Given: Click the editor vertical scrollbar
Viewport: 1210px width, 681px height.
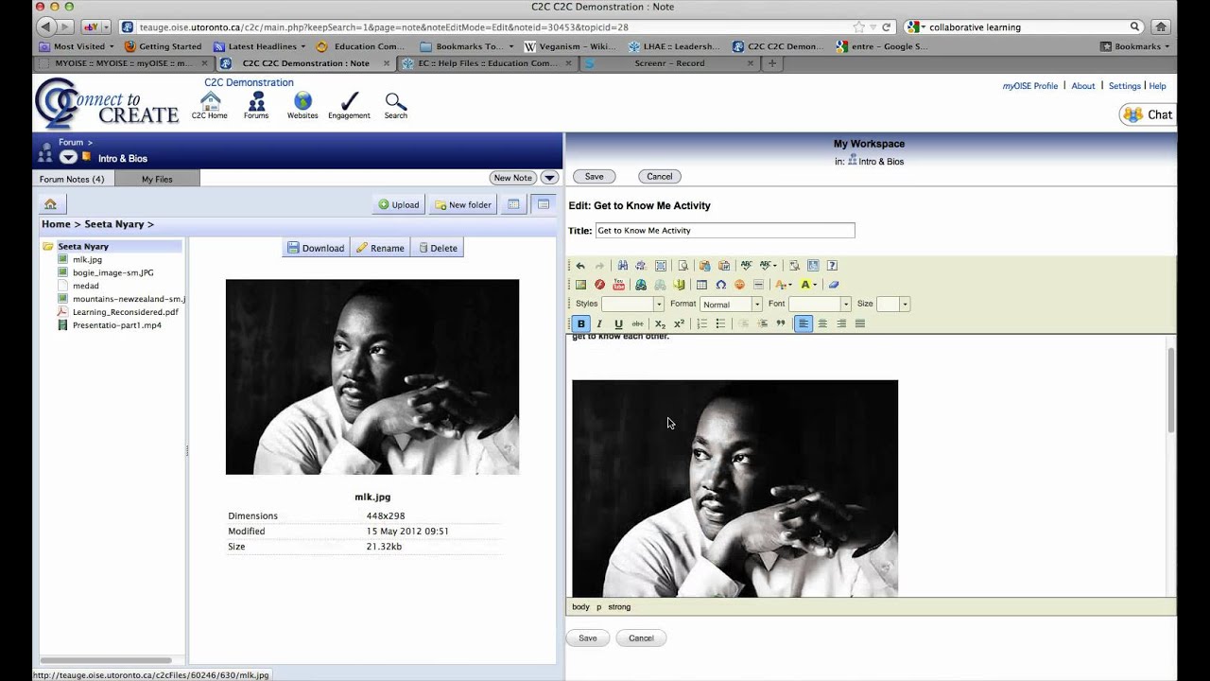Looking at the screenshot, I should click(1172, 390).
